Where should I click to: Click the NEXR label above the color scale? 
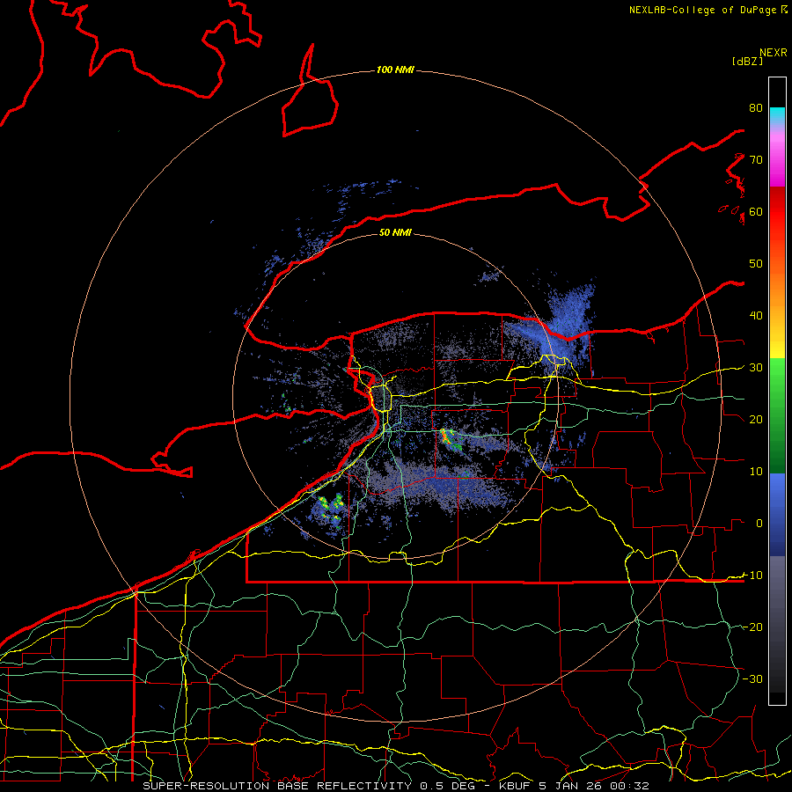tap(774, 53)
